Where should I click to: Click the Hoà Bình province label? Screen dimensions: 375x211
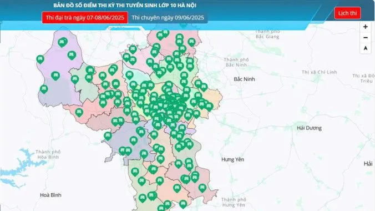(50, 195)
